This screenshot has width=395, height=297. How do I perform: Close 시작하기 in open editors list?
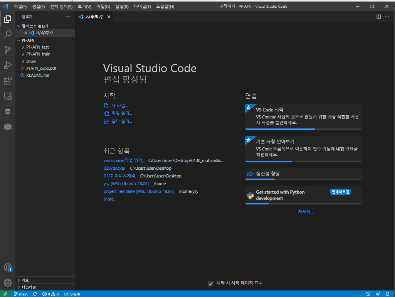pyautogui.click(x=25, y=33)
